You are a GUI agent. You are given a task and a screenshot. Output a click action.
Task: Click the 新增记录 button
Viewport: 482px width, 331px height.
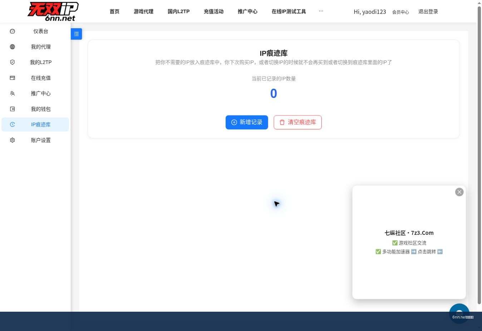coord(247,122)
